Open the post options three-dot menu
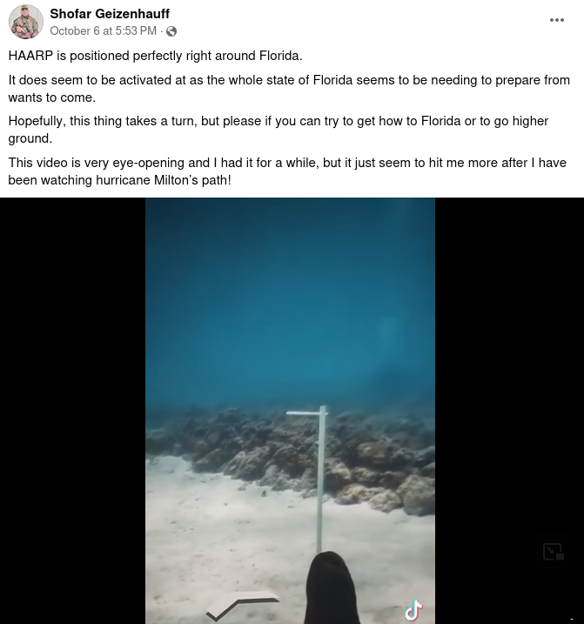 click(556, 20)
